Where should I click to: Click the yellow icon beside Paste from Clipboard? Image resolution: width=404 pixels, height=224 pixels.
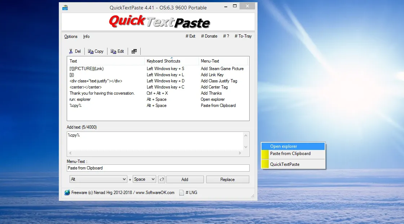click(x=265, y=154)
